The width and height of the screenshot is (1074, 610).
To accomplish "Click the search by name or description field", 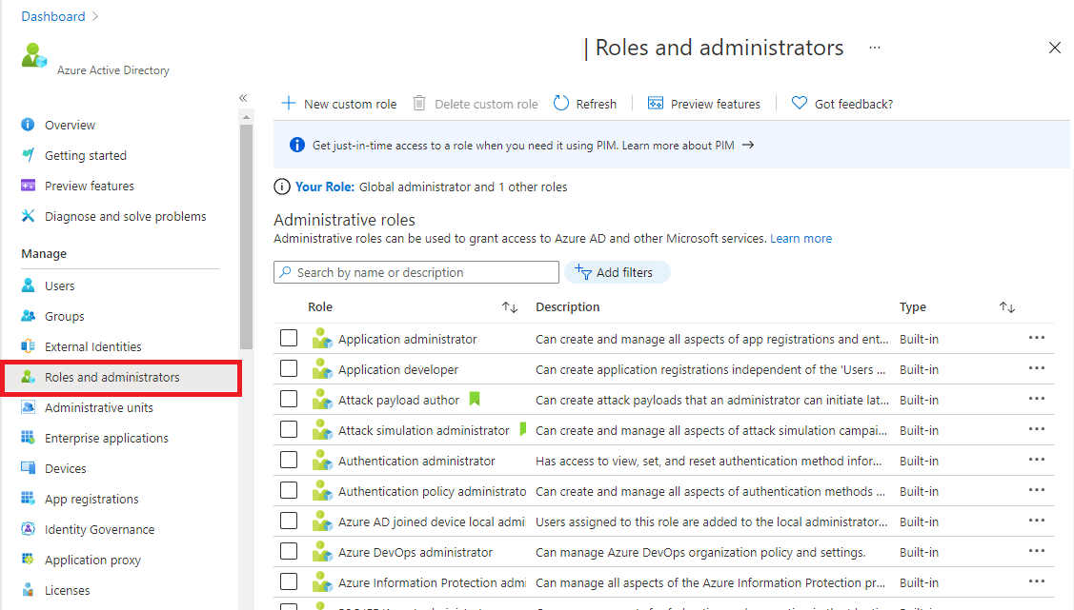I will (415, 272).
